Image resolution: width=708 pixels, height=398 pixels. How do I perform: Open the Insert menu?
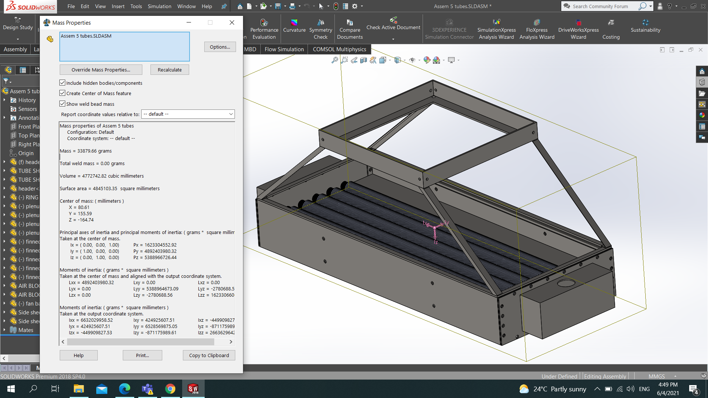(x=118, y=6)
